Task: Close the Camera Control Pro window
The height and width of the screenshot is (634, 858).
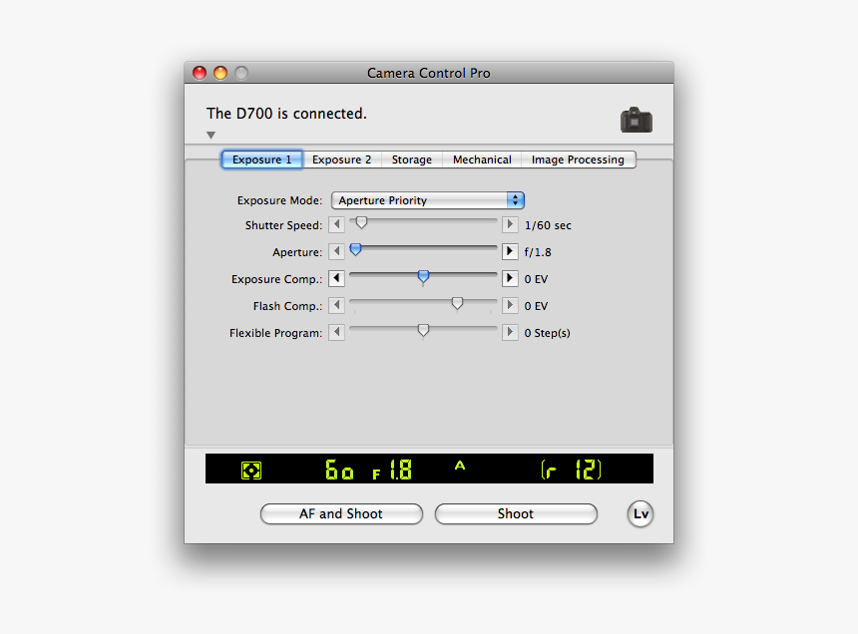Action: coord(200,73)
